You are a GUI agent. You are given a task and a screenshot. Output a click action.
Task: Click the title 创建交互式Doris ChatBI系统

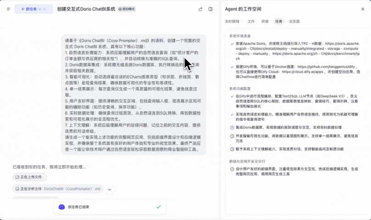(86, 9)
